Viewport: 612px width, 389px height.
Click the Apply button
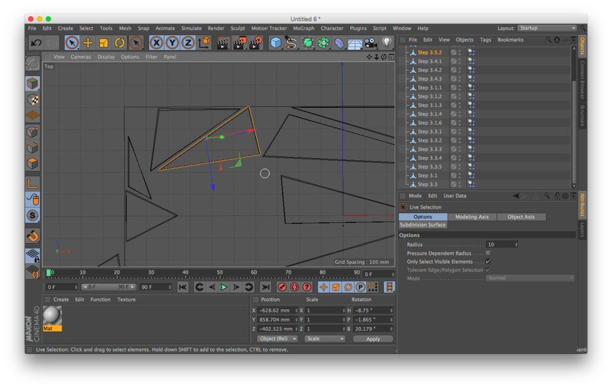[373, 339]
